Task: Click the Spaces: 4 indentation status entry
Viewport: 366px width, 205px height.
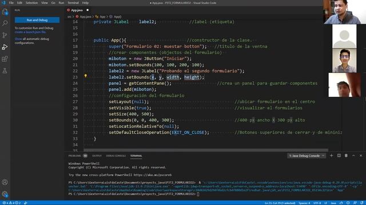Action: (304, 203)
